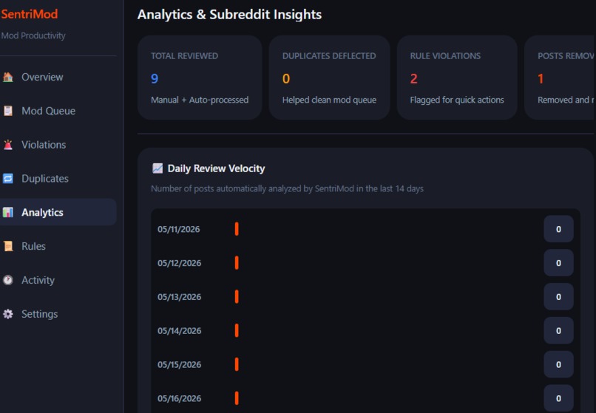Click the orange bar for 05/14/2026
The image size is (596, 413).
(x=237, y=330)
